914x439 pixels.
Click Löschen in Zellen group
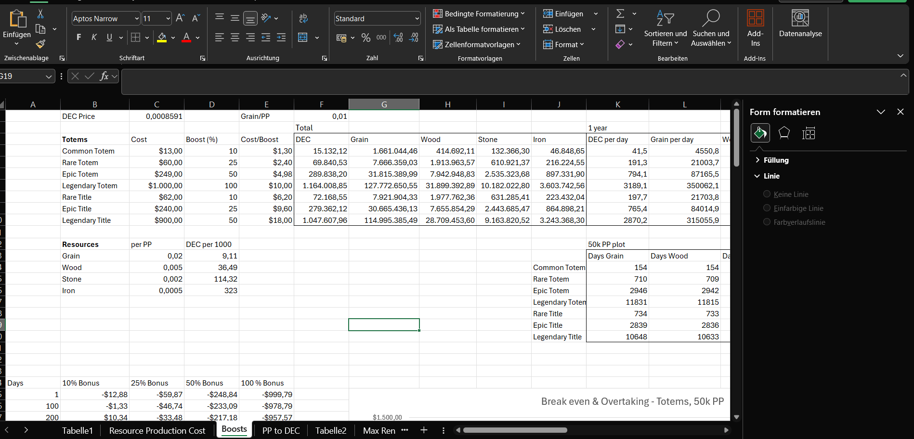(x=562, y=29)
